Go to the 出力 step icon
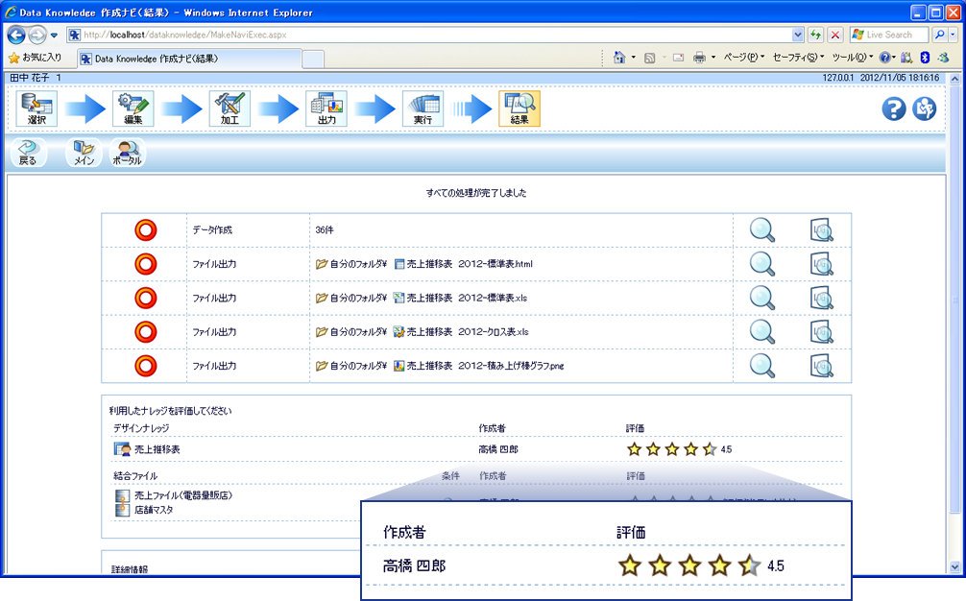 (x=326, y=108)
